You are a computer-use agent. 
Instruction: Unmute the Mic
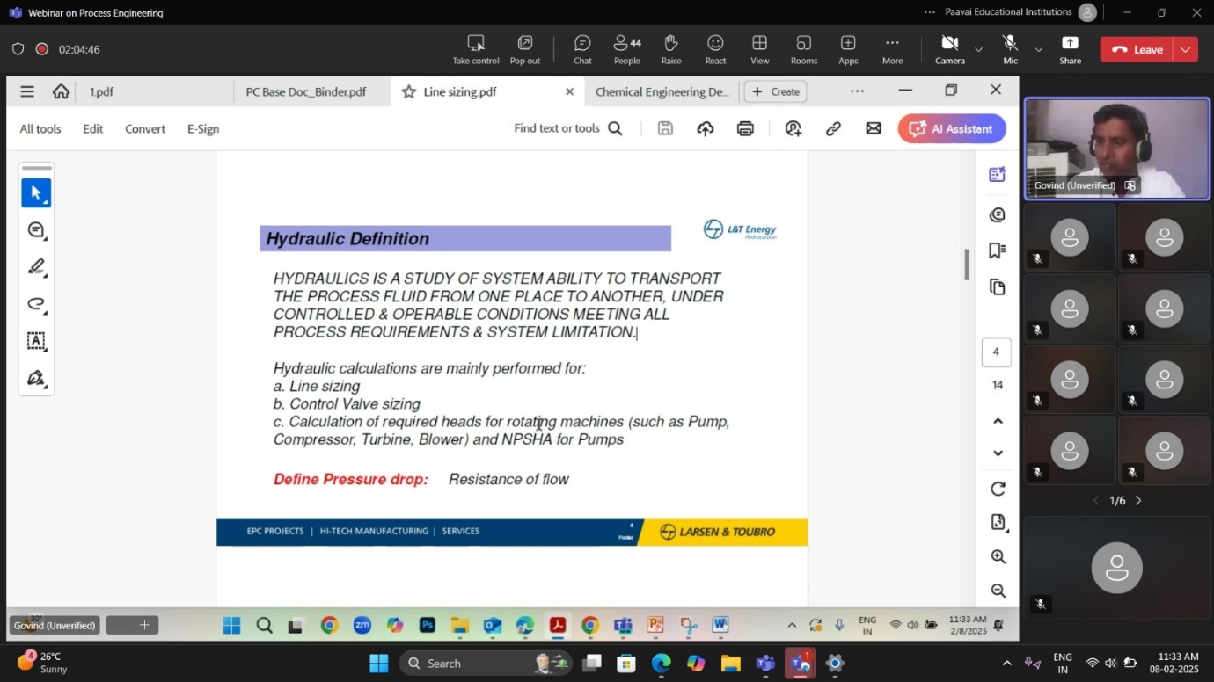(x=1010, y=49)
